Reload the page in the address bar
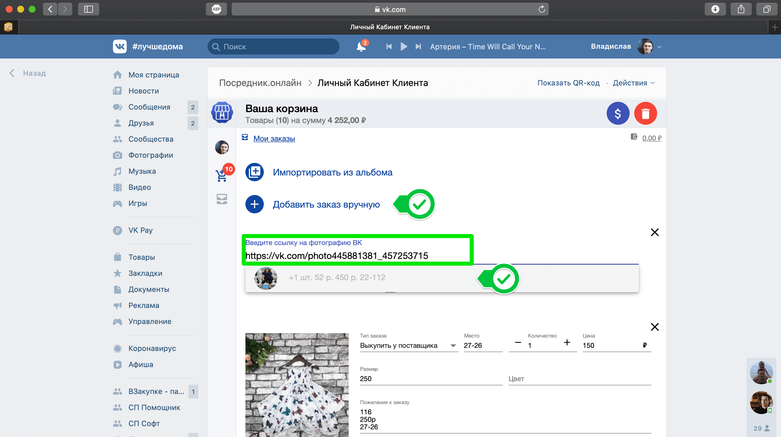Image resolution: width=781 pixels, height=437 pixels. [542, 9]
